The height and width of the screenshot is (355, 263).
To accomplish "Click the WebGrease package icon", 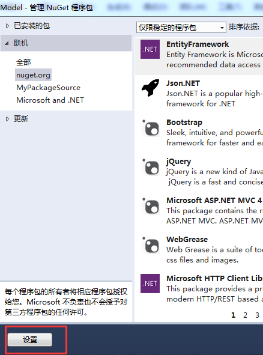I will coord(150,244).
